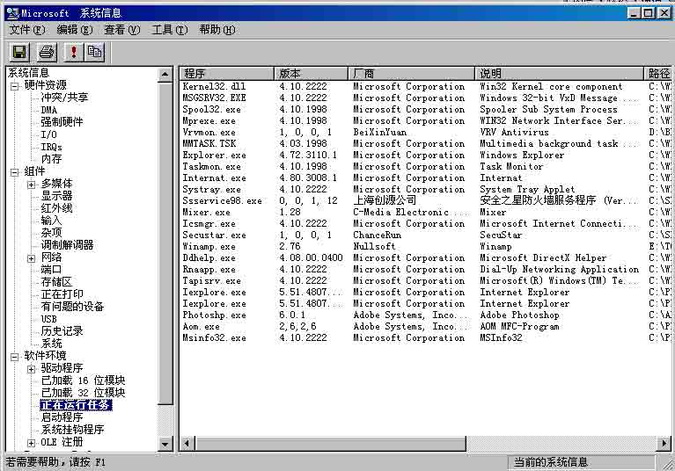Click the Save (floppy disk) toolbar icon
The height and width of the screenshot is (471, 675).
[x=19, y=53]
